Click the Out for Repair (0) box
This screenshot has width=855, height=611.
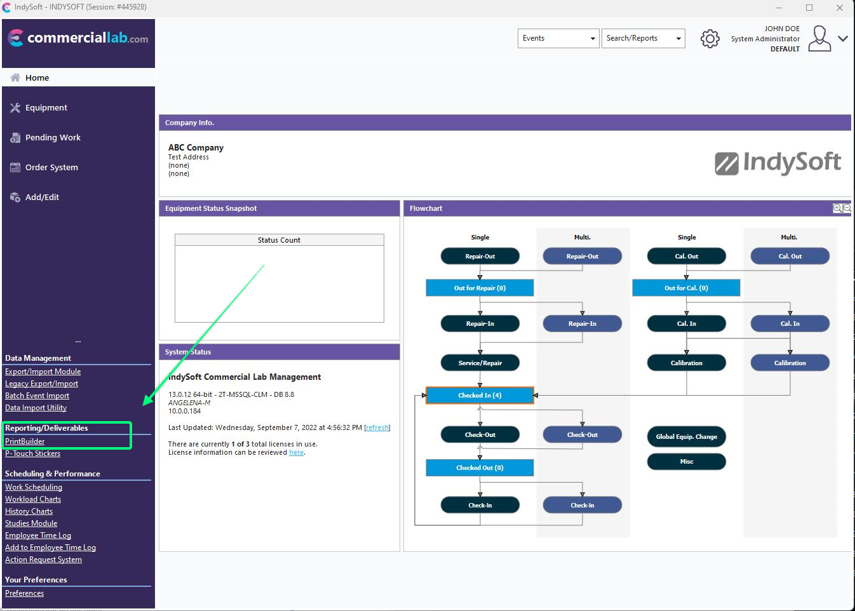[x=480, y=288]
